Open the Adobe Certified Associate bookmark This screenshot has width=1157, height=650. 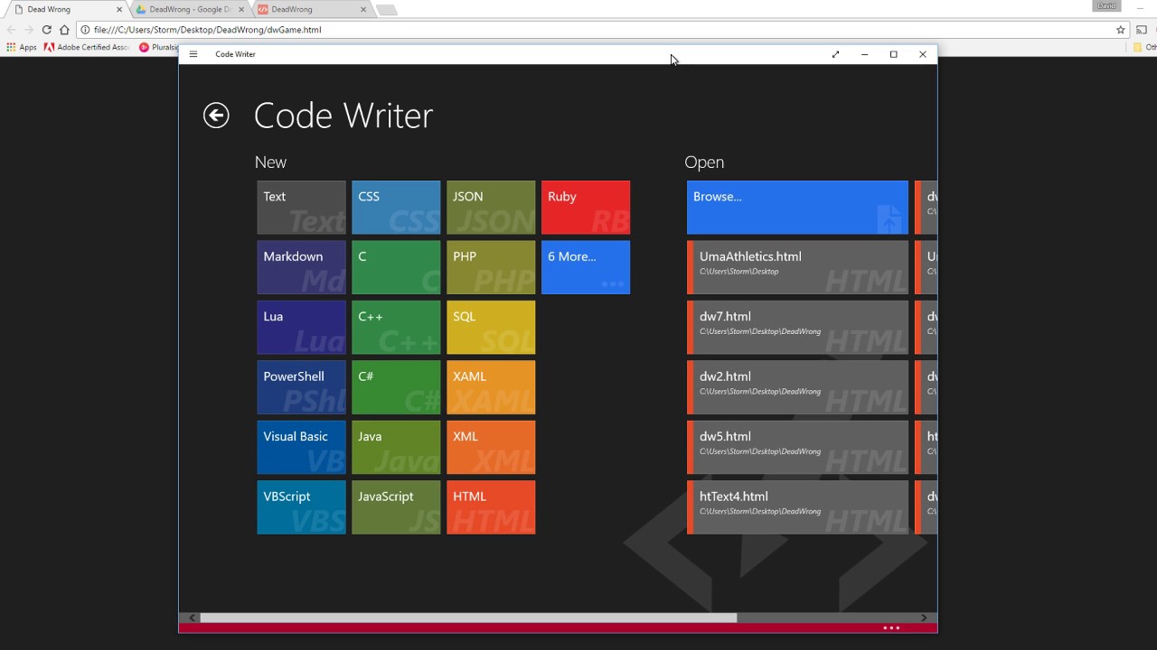tap(88, 47)
